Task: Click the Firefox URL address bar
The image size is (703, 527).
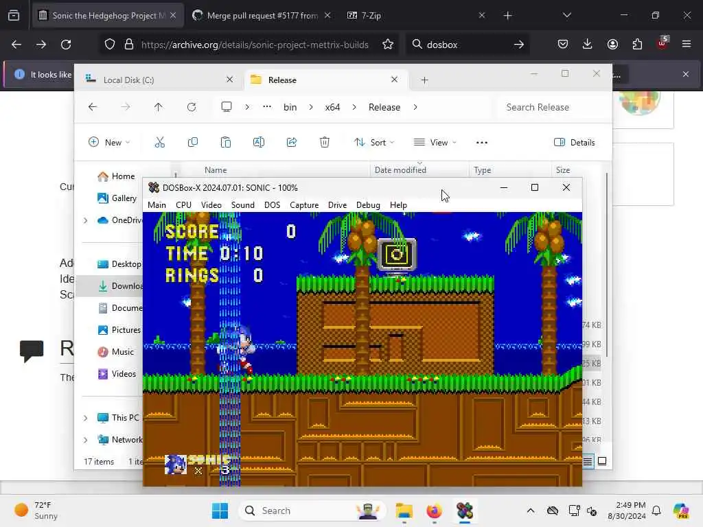Action: tap(247, 45)
